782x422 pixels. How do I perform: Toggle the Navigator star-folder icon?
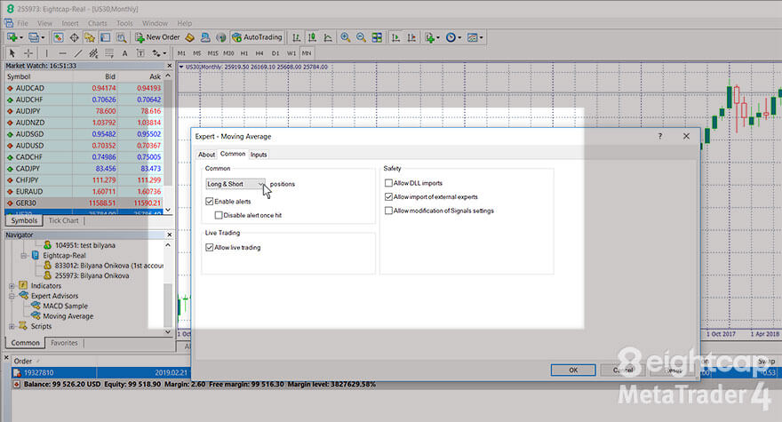[90, 37]
